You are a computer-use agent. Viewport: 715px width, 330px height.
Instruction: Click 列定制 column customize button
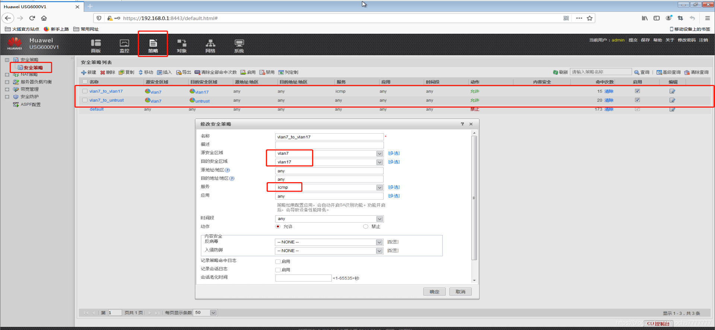[x=288, y=72]
